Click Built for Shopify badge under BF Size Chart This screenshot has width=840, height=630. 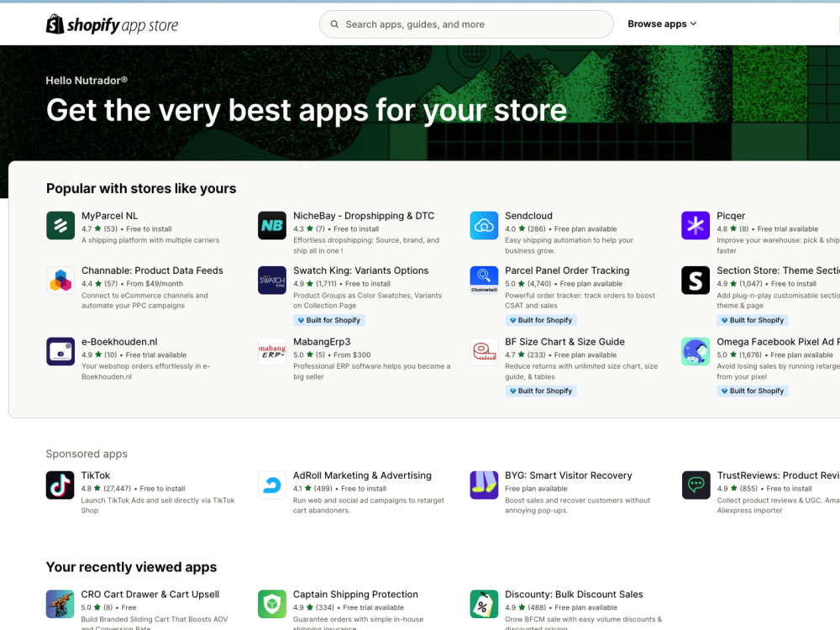[x=541, y=391]
